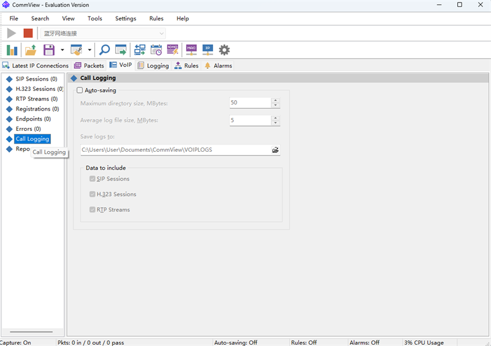The height and width of the screenshot is (346, 491).
Task: Click the 3% CPU Usage status entry
Action: pos(423,342)
